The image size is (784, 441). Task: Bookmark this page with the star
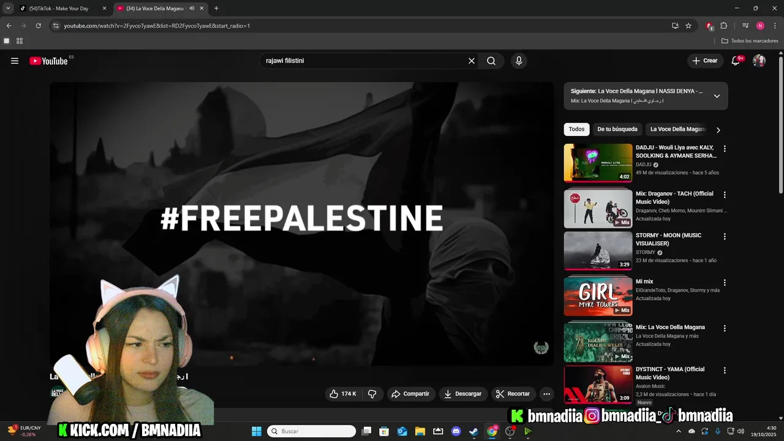pyautogui.click(x=688, y=26)
